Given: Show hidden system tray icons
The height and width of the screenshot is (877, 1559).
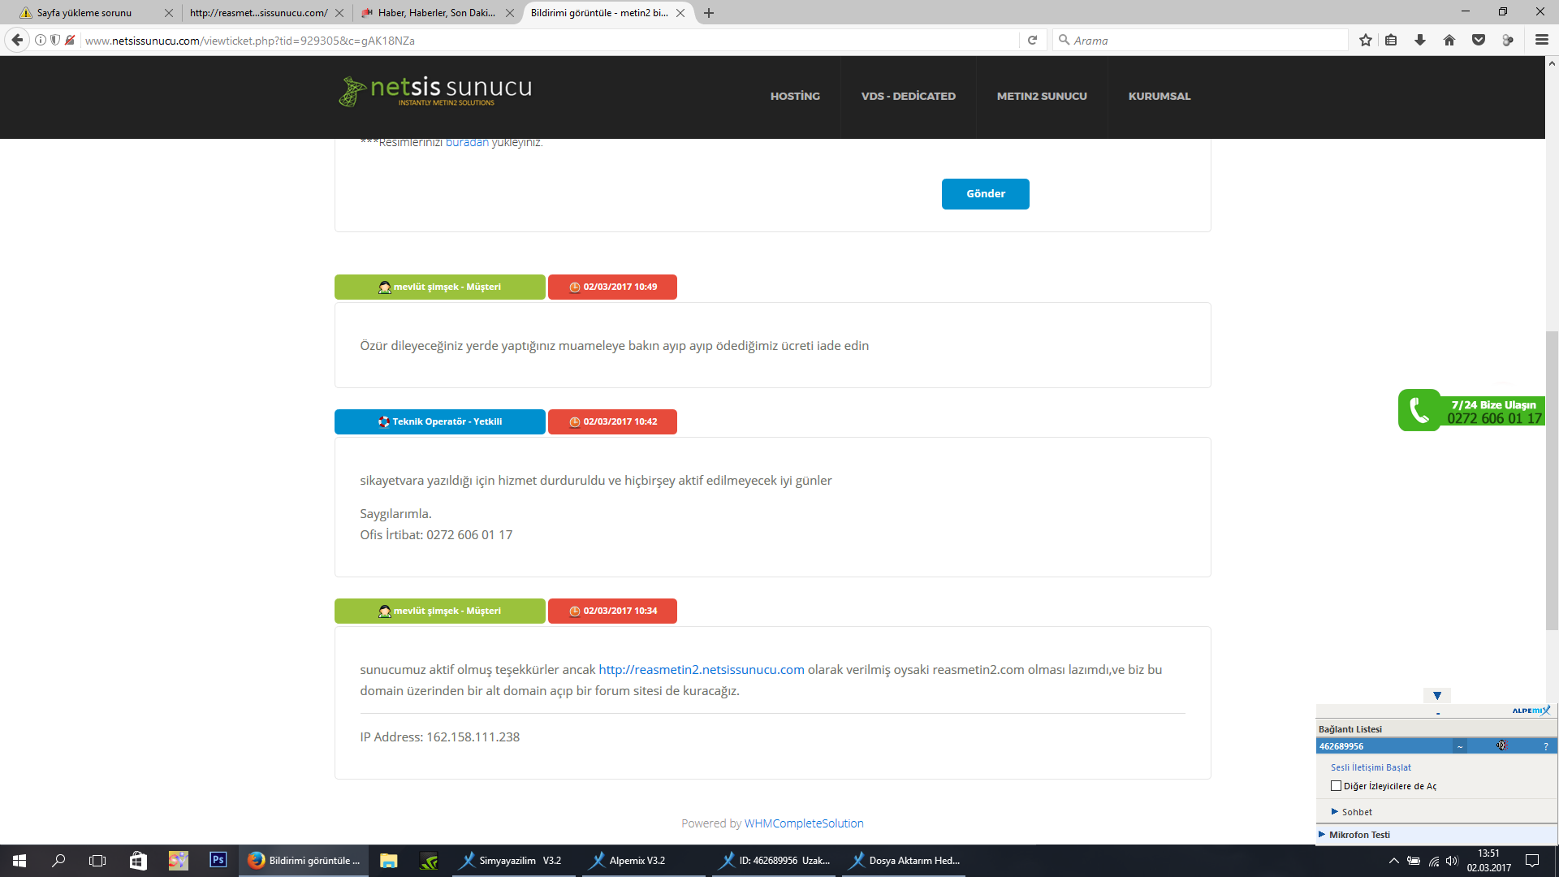Looking at the screenshot, I should click(x=1393, y=861).
